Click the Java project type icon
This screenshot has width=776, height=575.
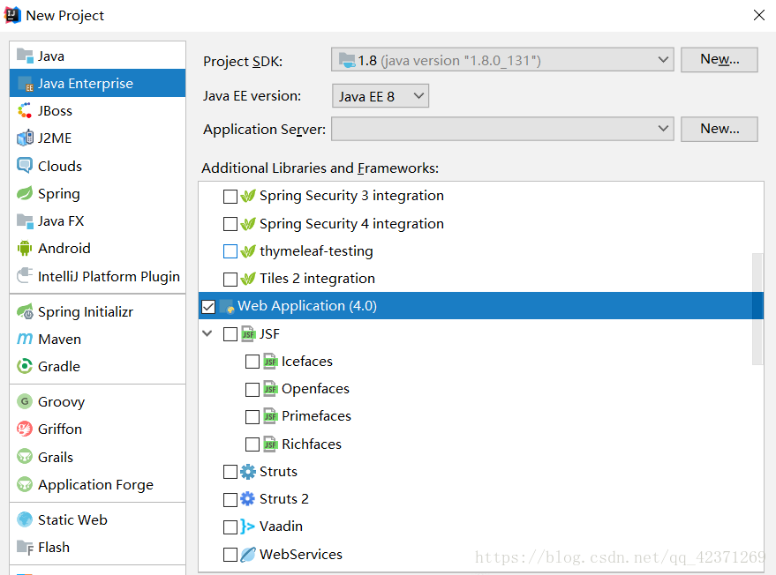[x=25, y=56]
